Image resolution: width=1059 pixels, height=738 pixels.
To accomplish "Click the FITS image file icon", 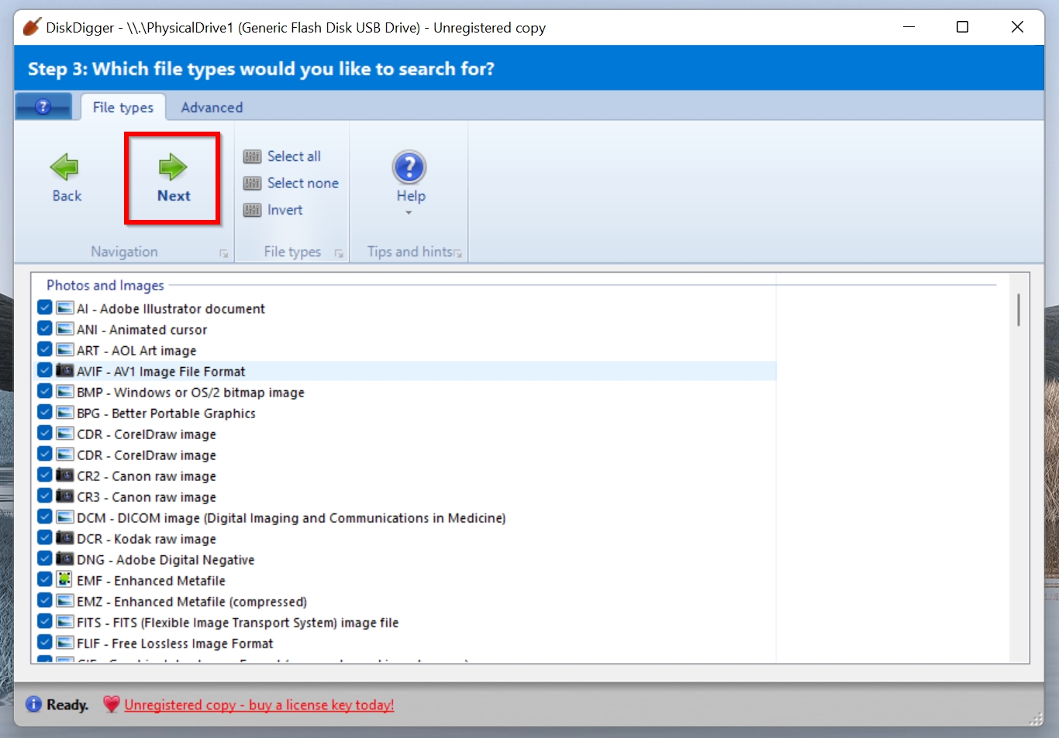I will click(65, 622).
